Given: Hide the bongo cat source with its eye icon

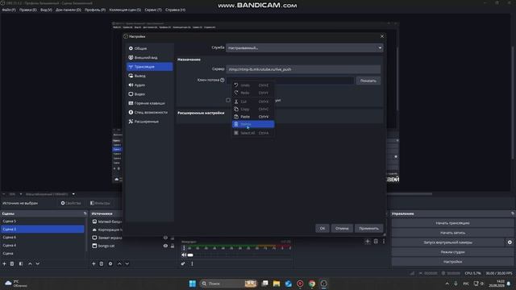Looking at the screenshot, I should click(x=165, y=246).
